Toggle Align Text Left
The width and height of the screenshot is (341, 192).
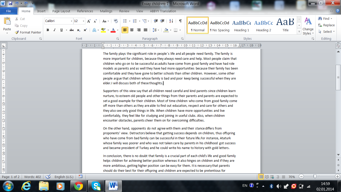coord(125,30)
